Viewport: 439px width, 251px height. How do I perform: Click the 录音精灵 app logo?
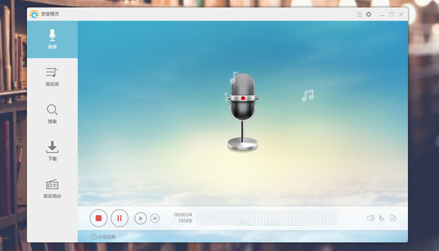pos(34,14)
